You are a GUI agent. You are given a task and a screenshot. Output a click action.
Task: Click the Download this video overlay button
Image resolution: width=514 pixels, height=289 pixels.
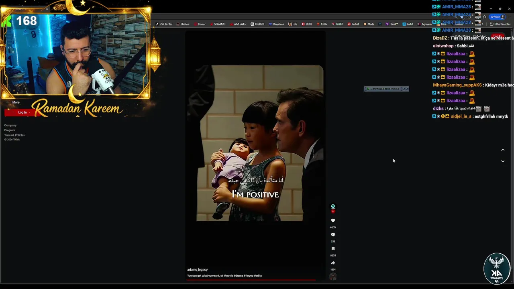click(386, 89)
